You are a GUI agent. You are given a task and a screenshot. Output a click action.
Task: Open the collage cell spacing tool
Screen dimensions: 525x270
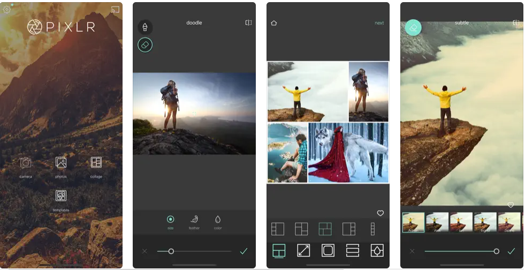tap(353, 251)
